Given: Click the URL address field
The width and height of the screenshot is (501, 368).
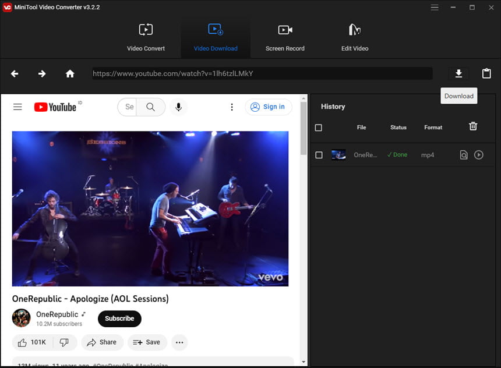Looking at the screenshot, I should pyautogui.click(x=262, y=73).
